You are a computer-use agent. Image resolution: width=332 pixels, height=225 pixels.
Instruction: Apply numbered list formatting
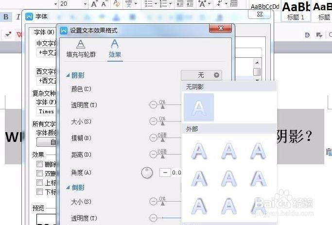coord(163,3)
